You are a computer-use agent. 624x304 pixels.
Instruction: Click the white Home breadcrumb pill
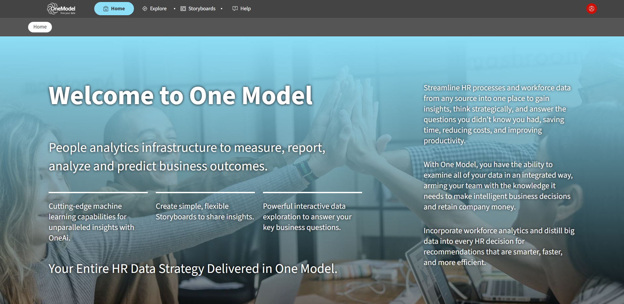(x=40, y=27)
